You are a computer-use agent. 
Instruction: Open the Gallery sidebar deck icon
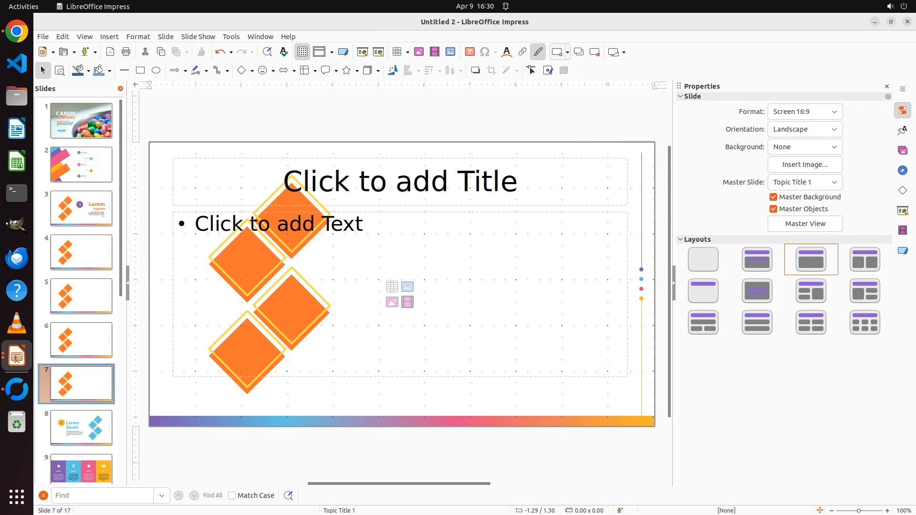[902, 151]
